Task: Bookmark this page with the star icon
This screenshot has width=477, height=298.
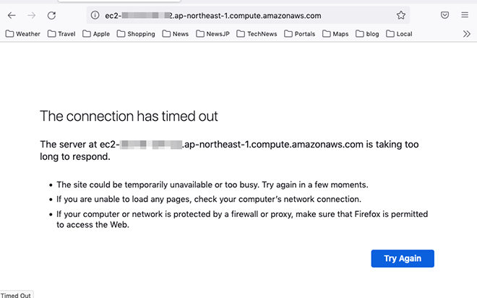Action: [400, 15]
